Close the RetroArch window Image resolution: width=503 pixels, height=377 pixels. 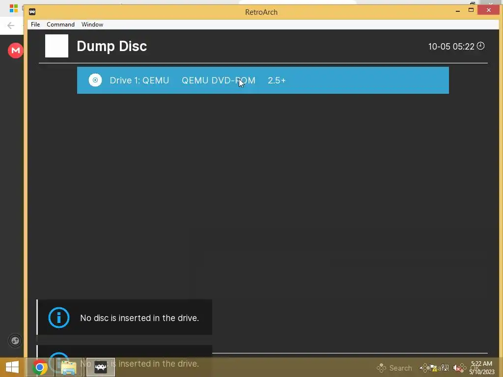point(489,10)
